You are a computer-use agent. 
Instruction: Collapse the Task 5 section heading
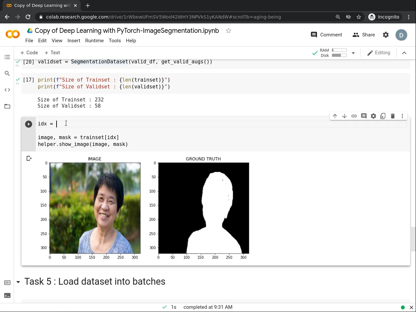18,282
